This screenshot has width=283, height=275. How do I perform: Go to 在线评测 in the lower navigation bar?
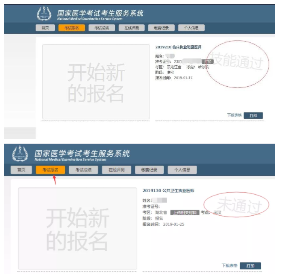117,170
